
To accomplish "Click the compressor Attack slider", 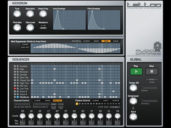I will [149, 101].
